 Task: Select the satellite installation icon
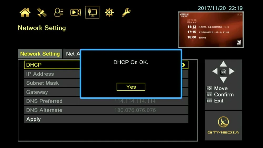(42, 12)
